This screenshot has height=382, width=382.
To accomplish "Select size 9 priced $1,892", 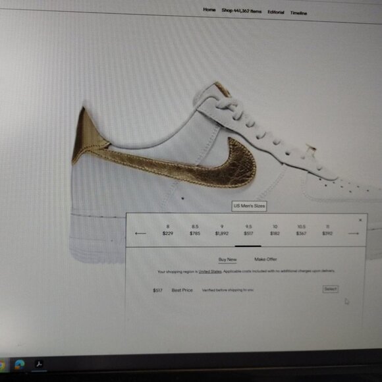I will click(222, 230).
